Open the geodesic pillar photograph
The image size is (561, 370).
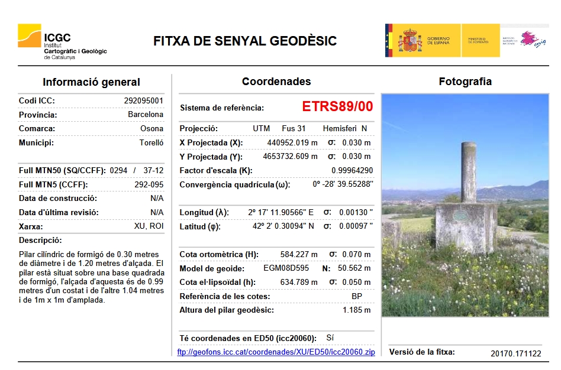coord(465,205)
